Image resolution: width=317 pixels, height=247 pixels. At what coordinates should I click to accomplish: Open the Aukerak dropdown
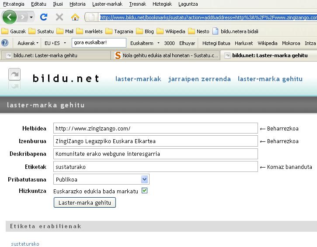(28, 43)
